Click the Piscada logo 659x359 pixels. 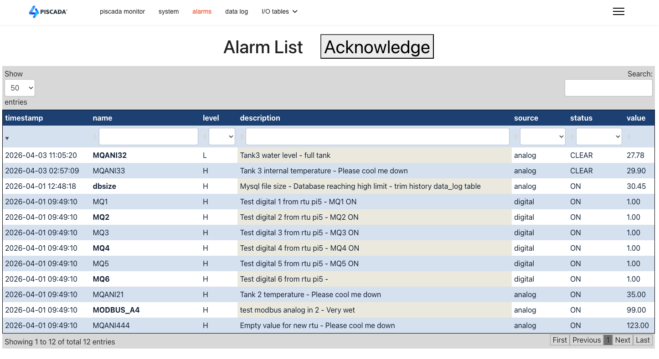pyautogui.click(x=48, y=12)
